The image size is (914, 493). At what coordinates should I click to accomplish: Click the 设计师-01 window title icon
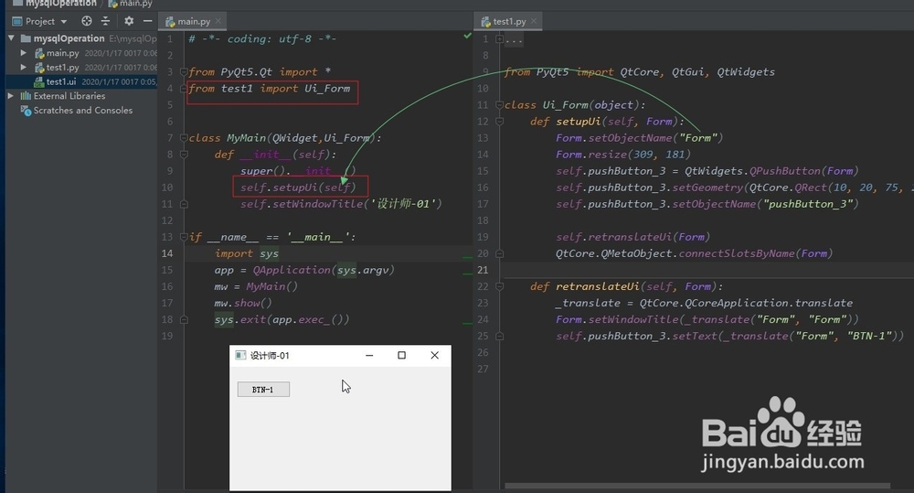tap(240, 355)
